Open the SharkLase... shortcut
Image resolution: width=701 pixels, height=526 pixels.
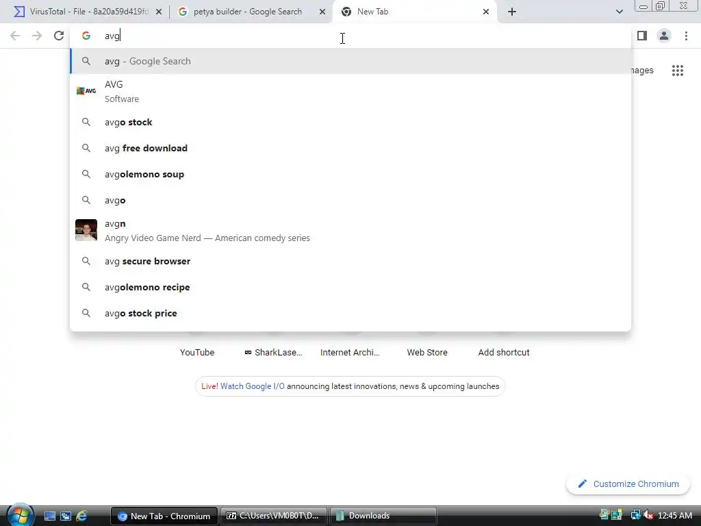(274, 352)
